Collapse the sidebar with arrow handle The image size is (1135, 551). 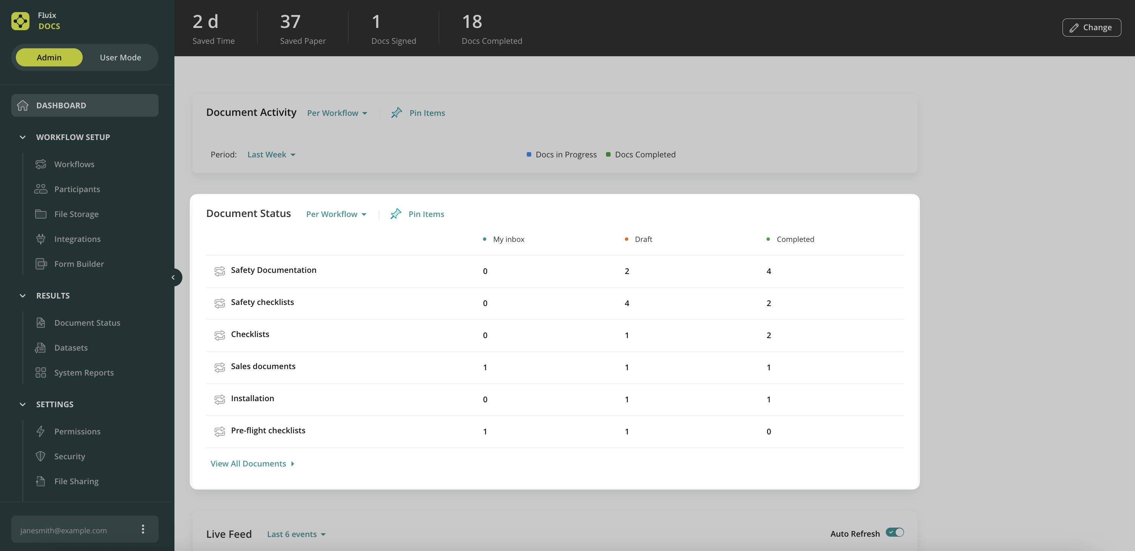coord(173,277)
